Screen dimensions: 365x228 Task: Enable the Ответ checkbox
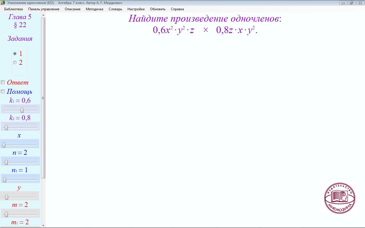[x=3, y=82]
